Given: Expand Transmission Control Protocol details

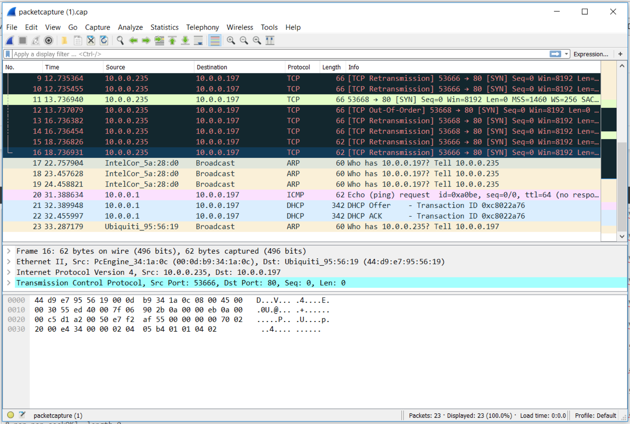Looking at the screenshot, I should (9, 283).
